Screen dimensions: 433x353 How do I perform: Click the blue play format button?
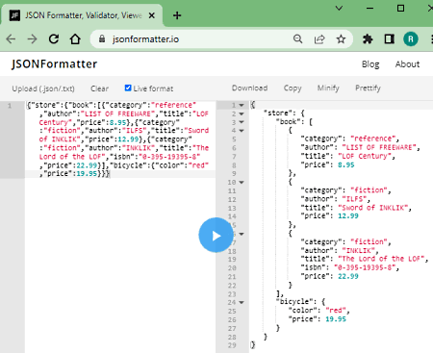click(216, 236)
